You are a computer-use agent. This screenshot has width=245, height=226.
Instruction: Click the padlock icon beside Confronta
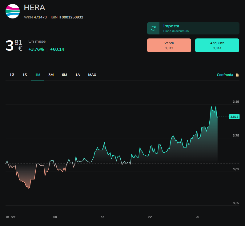[237, 75]
